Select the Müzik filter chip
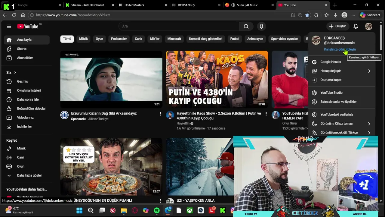 point(83,39)
